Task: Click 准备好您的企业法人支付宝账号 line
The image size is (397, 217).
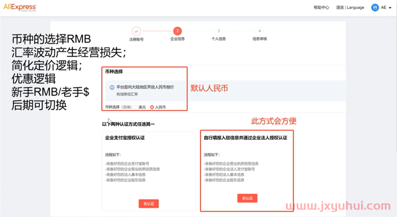Action: point(229,169)
